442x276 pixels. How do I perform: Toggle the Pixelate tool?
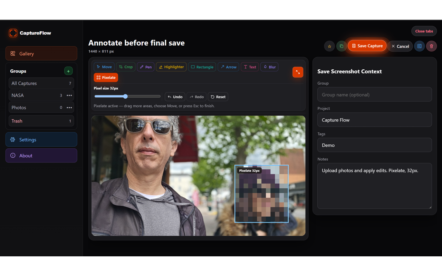[x=106, y=78]
